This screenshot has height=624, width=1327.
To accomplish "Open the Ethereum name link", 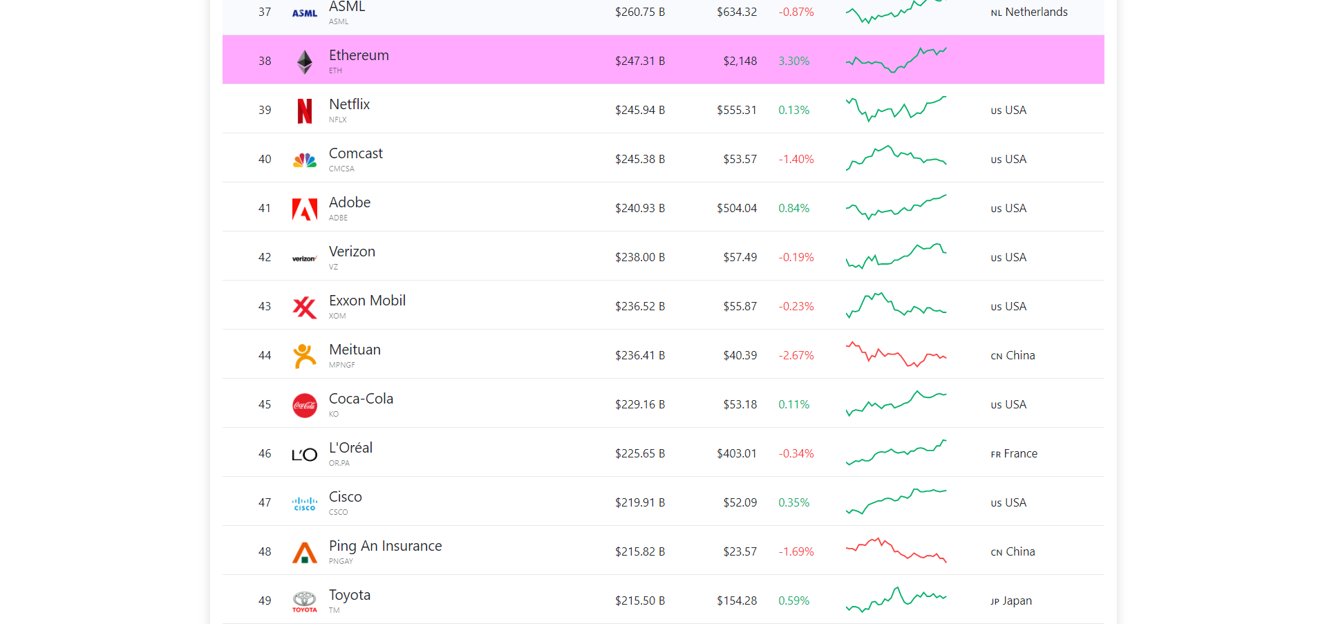I will [359, 55].
